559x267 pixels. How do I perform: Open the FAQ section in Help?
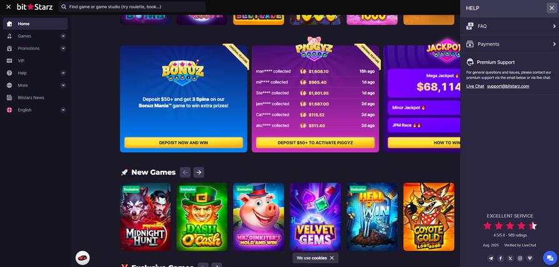click(x=510, y=26)
